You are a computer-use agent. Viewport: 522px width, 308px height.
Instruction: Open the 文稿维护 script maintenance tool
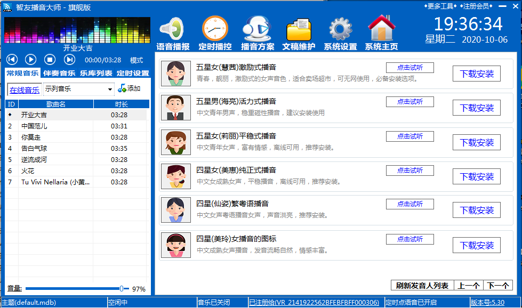tap(298, 33)
